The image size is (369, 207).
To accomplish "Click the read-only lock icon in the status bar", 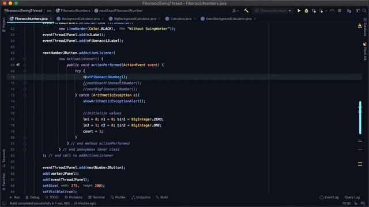I will point(356,203).
